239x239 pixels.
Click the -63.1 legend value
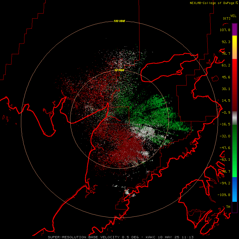pos(225,160)
